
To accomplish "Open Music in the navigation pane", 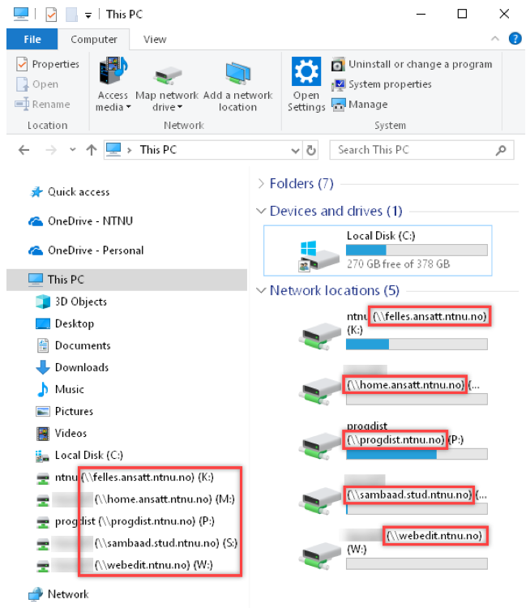I will [60, 389].
